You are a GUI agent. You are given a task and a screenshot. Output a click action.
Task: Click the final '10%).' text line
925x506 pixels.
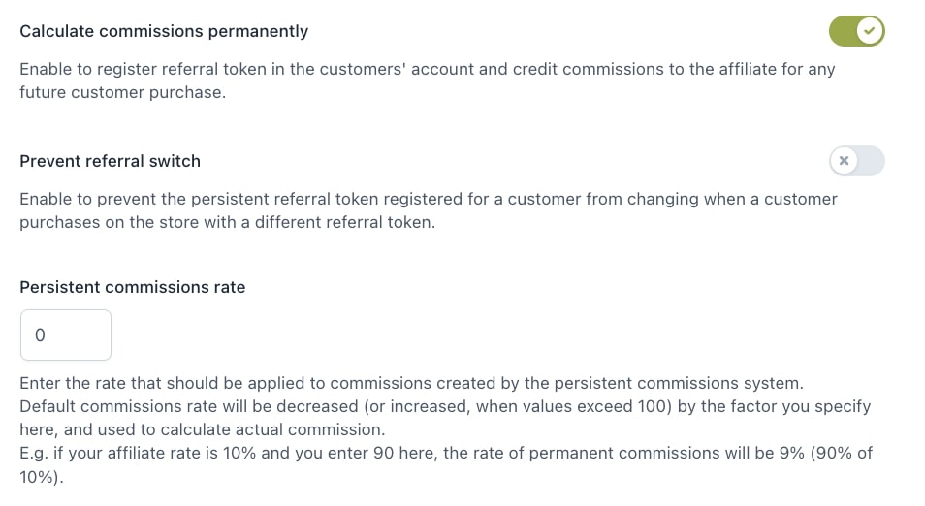coord(42,477)
